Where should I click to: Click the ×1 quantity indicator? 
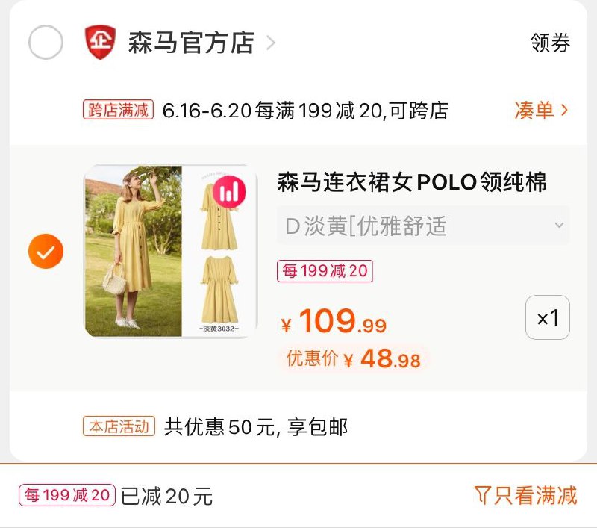click(549, 316)
